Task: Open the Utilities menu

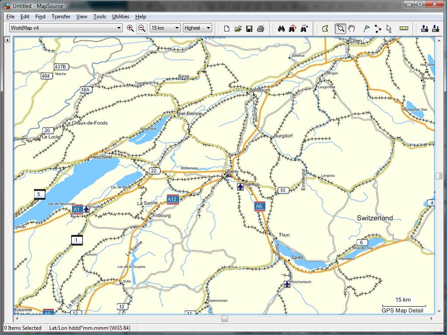Action: click(x=120, y=17)
